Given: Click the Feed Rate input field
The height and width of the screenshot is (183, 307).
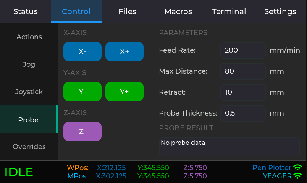Looking at the screenshot, I should coord(242,50).
